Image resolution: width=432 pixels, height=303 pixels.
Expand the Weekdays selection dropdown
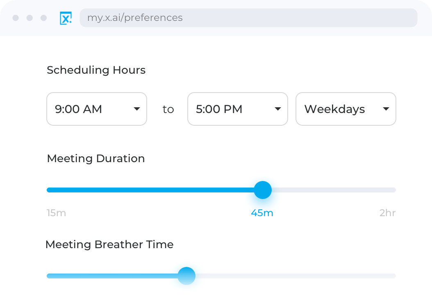(x=346, y=109)
